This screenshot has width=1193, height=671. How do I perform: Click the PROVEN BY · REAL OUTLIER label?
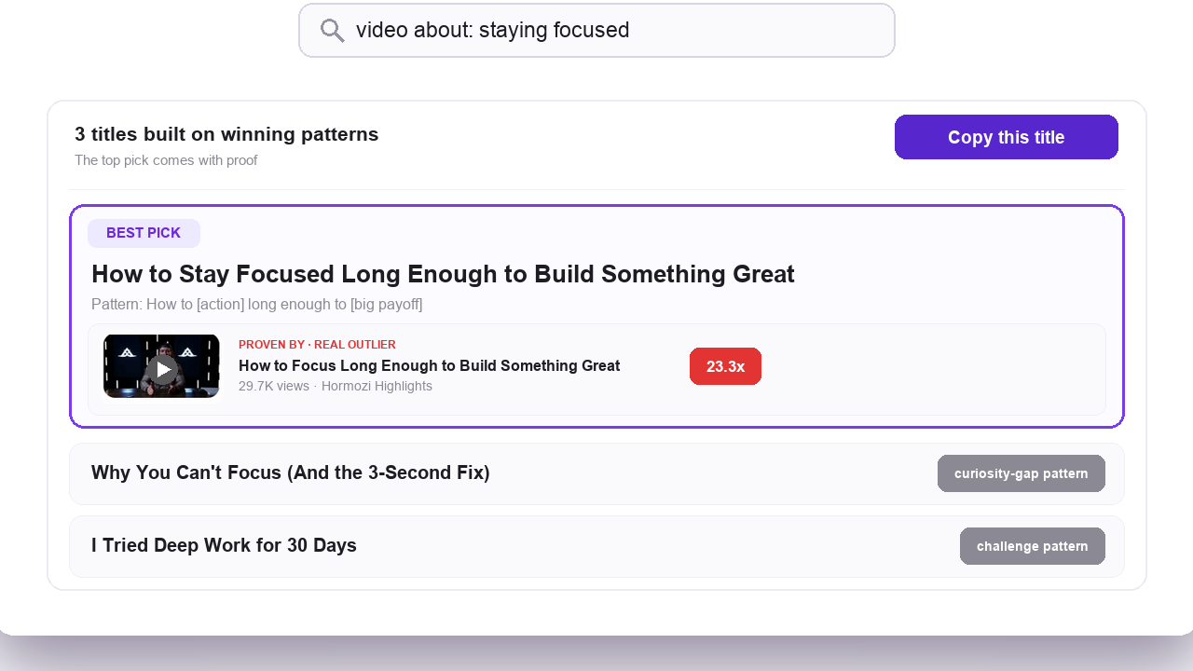coord(317,345)
